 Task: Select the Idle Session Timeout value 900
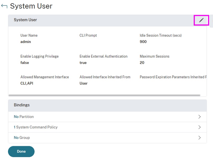(x=143, y=42)
